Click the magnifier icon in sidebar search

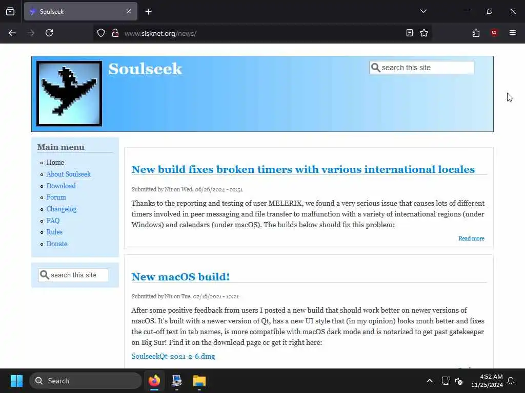tap(44, 275)
